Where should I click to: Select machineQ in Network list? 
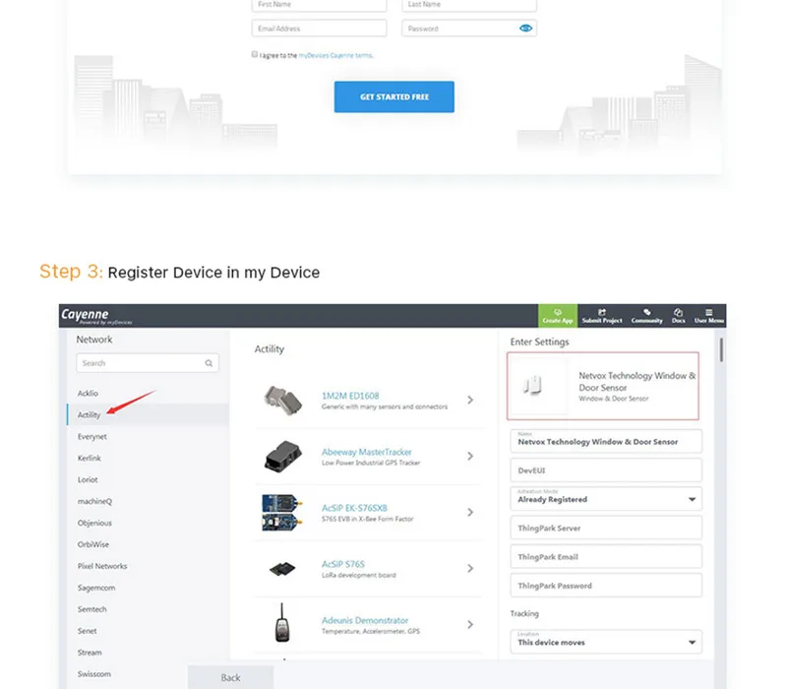(x=94, y=501)
